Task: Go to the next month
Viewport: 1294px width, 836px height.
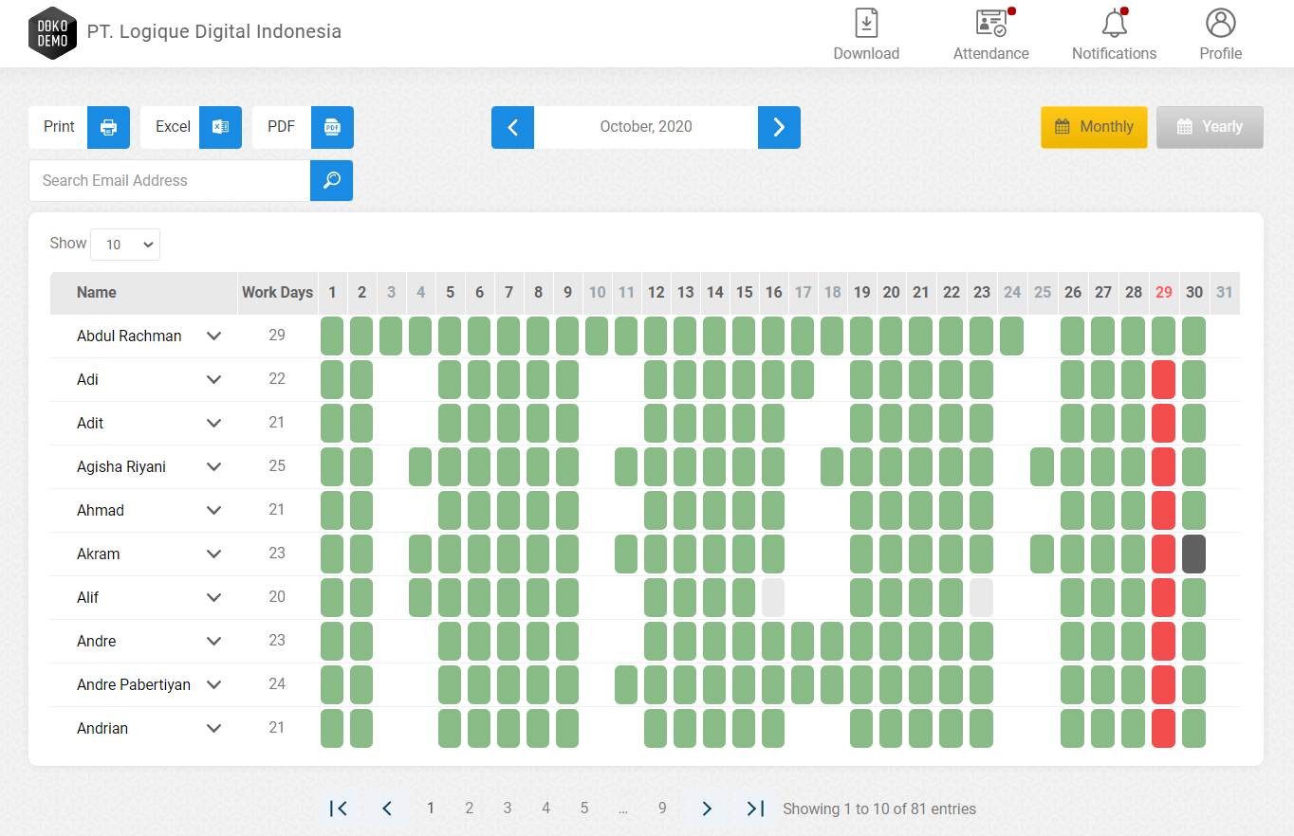Action: pos(779,127)
